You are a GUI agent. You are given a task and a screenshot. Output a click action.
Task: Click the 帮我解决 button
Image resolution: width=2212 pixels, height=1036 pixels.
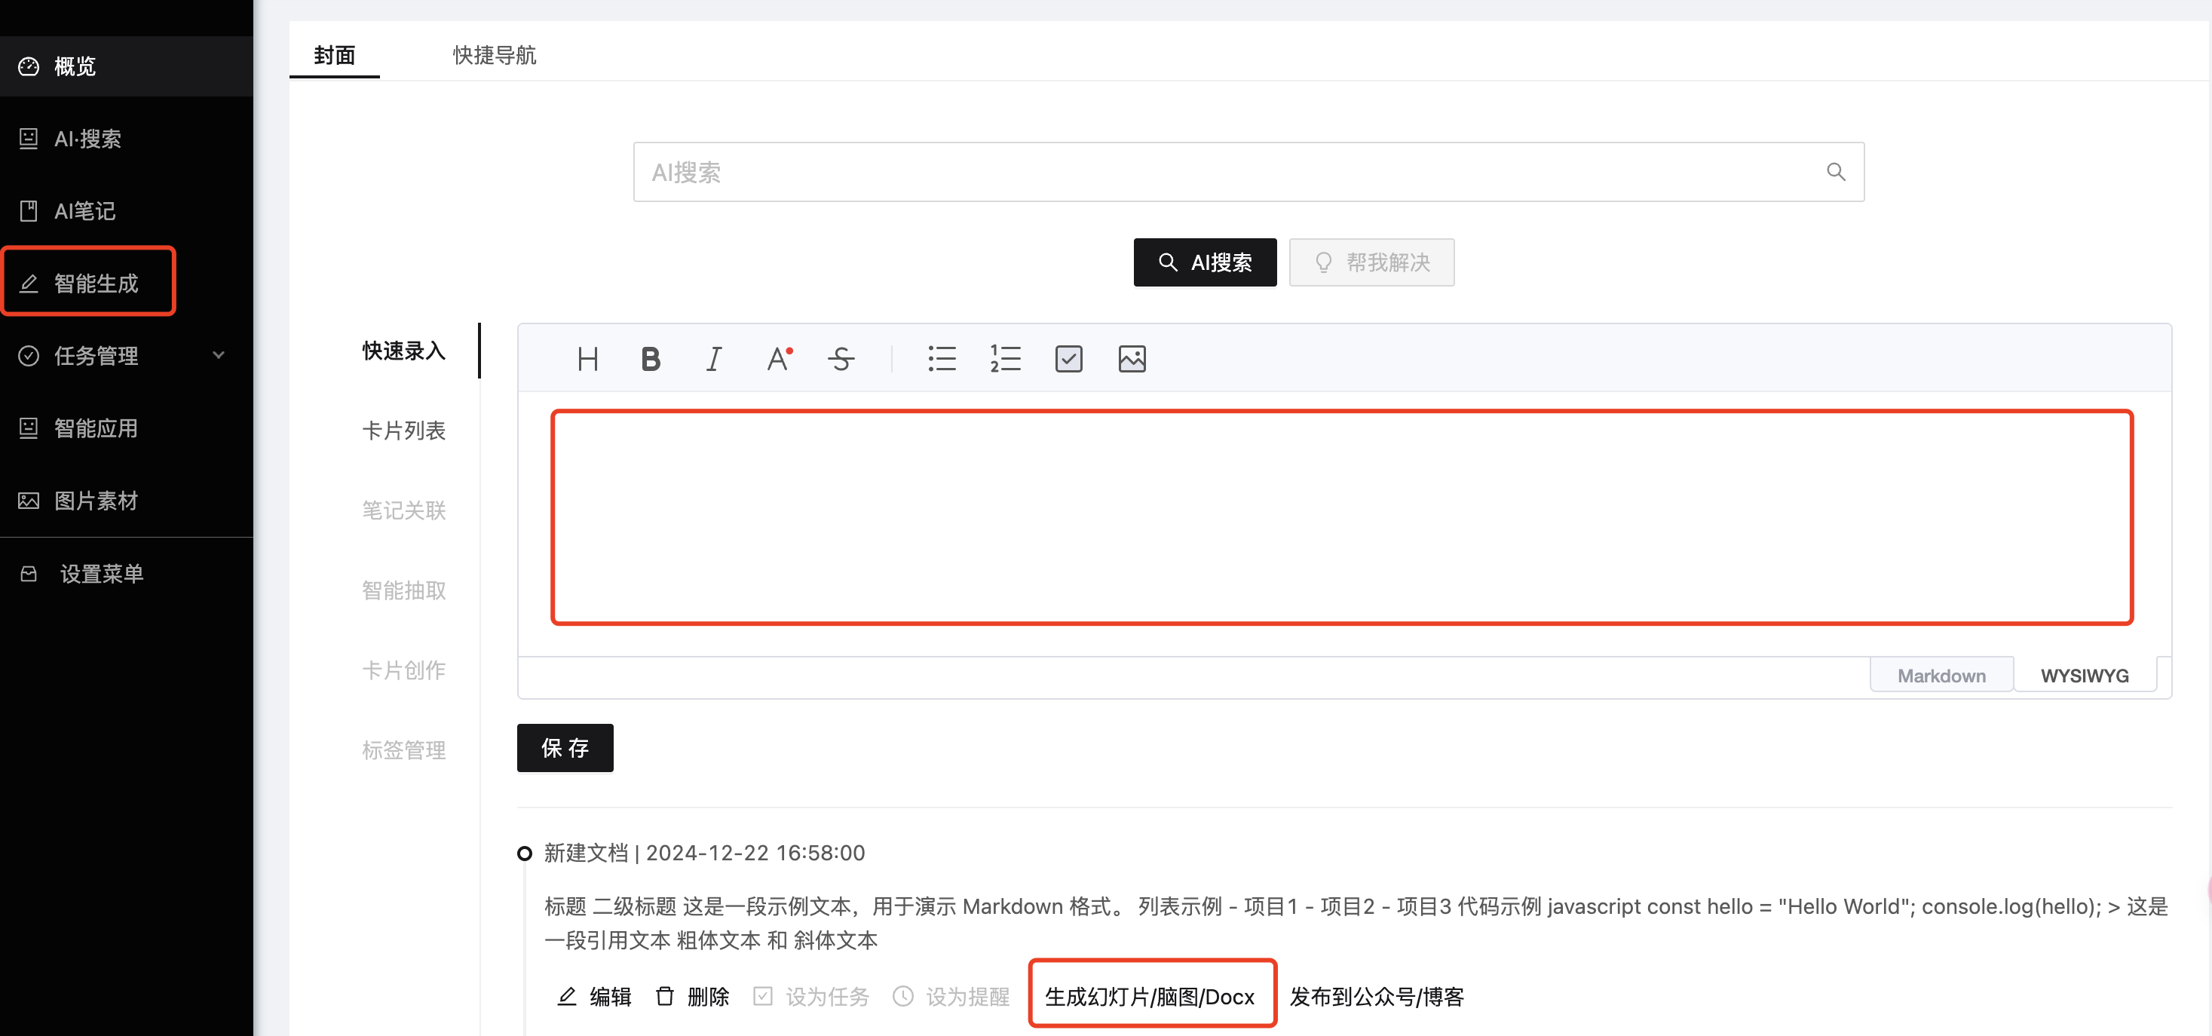[x=1371, y=262]
